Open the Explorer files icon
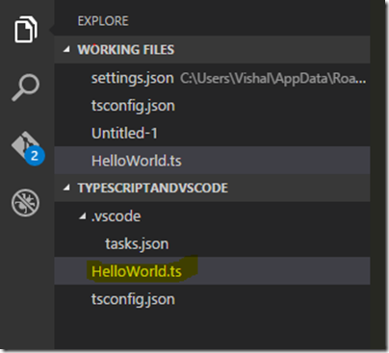Screen dimensions: 389x353 pos(26,30)
